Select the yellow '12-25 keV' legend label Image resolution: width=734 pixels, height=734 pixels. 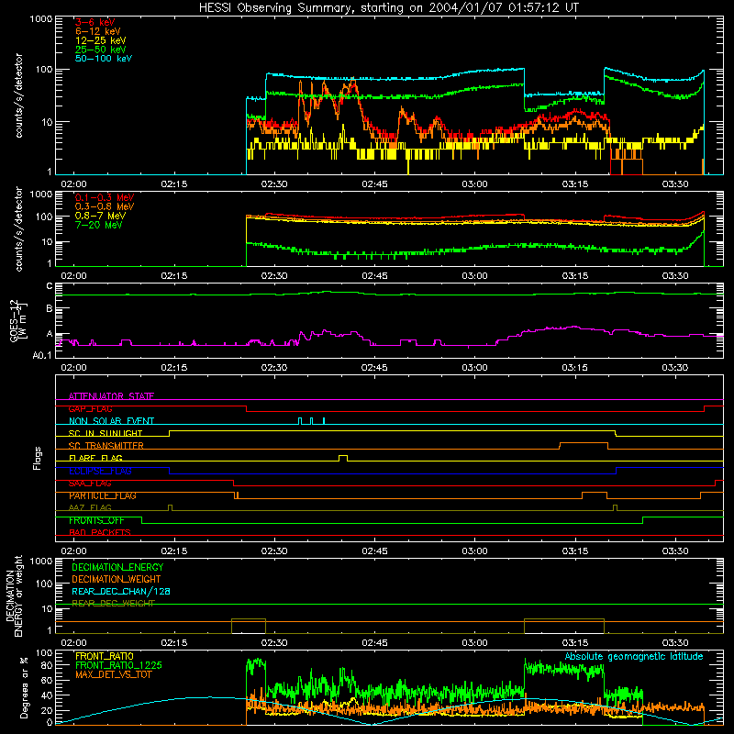coord(101,40)
